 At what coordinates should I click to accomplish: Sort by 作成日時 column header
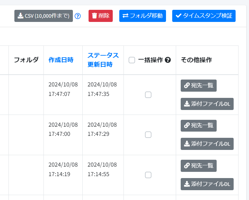click(61, 60)
